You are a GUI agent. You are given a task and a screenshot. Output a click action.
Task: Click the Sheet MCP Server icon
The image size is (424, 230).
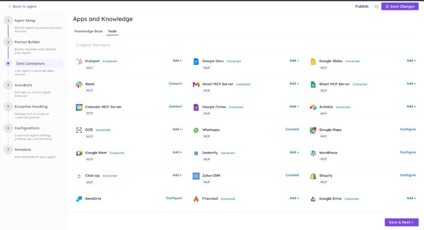(x=313, y=85)
